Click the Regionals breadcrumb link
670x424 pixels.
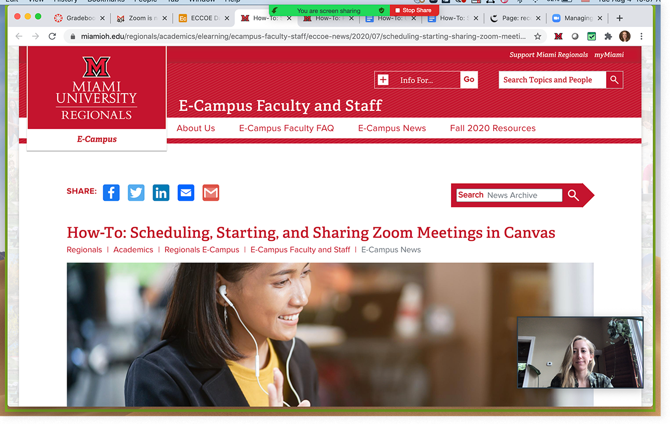point(85,250)
